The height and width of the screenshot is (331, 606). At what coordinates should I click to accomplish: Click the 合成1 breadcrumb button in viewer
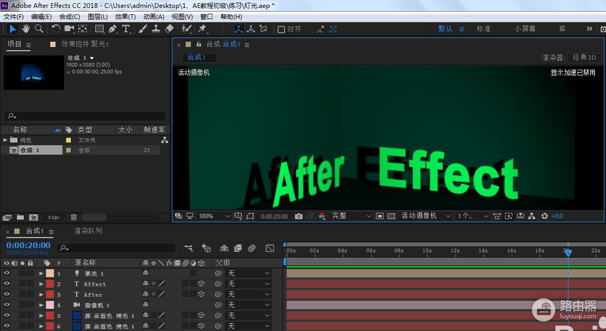click(x=199, y=58)
